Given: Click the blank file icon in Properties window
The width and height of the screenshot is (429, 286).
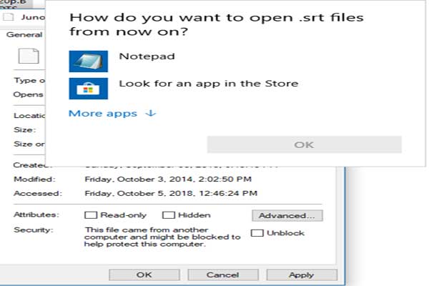Looking at the screenshot, I should (29, 56).
